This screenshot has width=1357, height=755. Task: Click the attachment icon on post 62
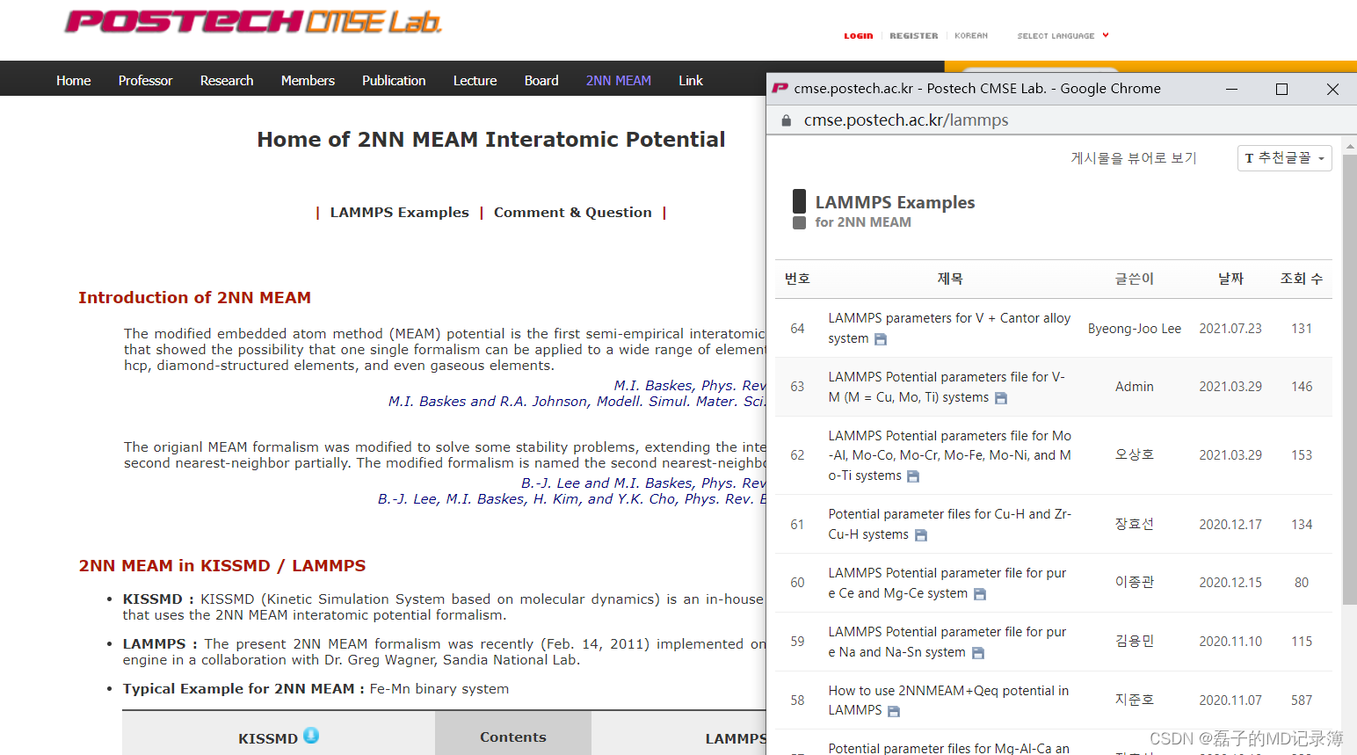913,476
